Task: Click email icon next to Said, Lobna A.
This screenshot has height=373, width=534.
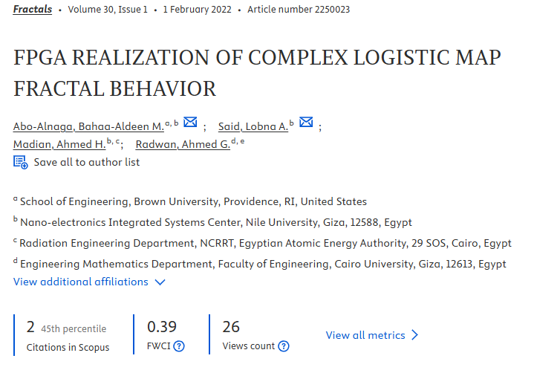Action: pos(306,123)
